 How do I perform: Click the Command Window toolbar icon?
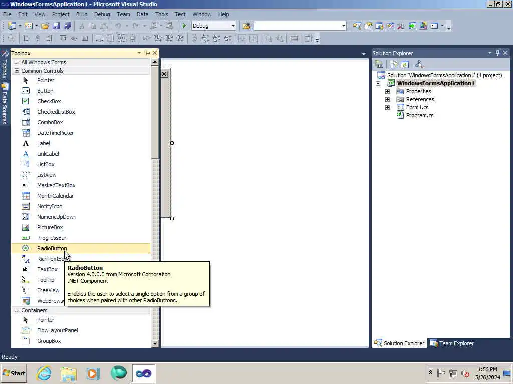[434, 26]
